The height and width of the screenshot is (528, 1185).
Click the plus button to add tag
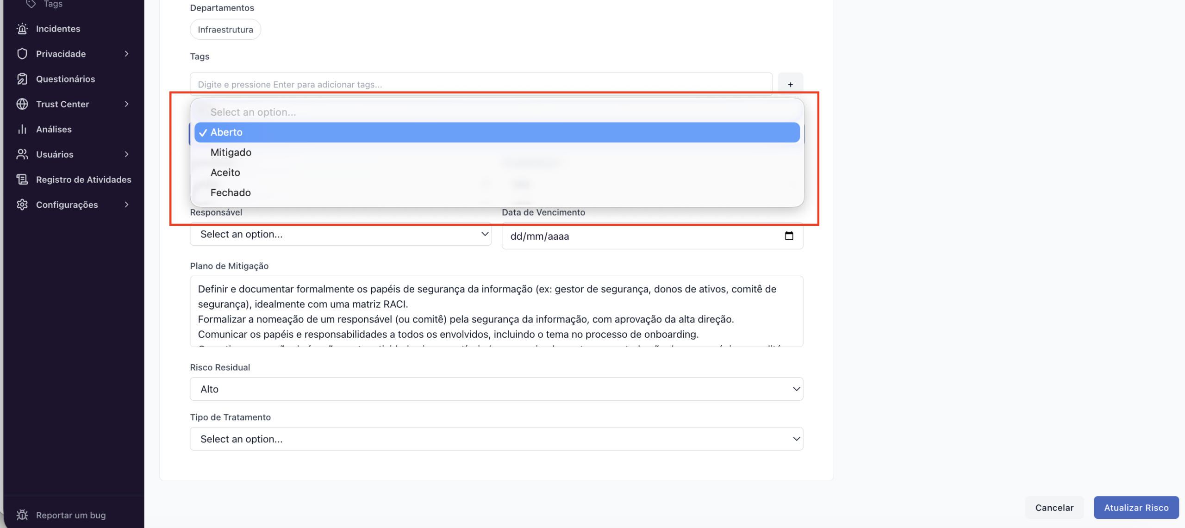coord(790,84)
